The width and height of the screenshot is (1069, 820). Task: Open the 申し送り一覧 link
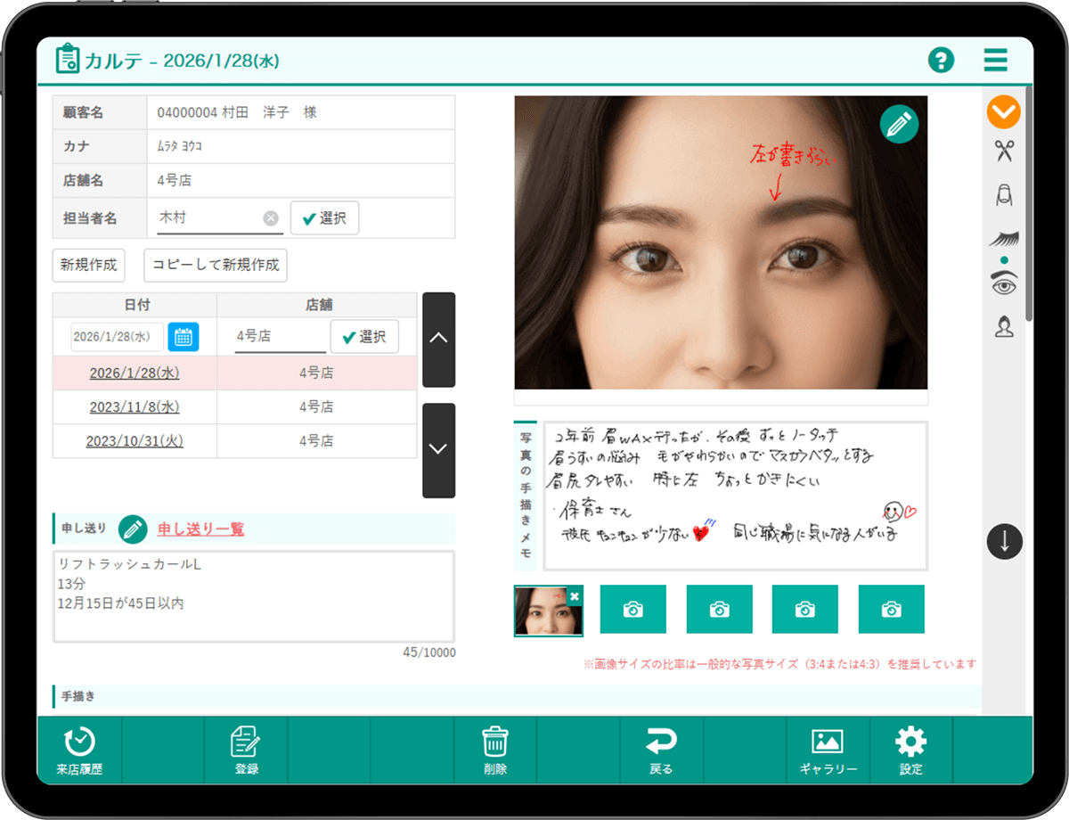click(x=200, y=529)
